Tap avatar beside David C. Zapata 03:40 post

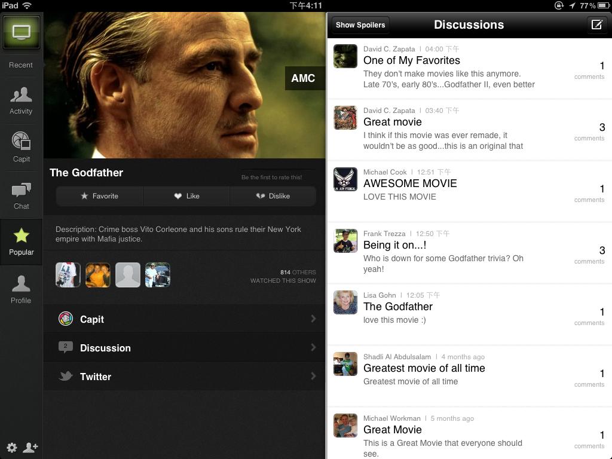pos(345,118)
